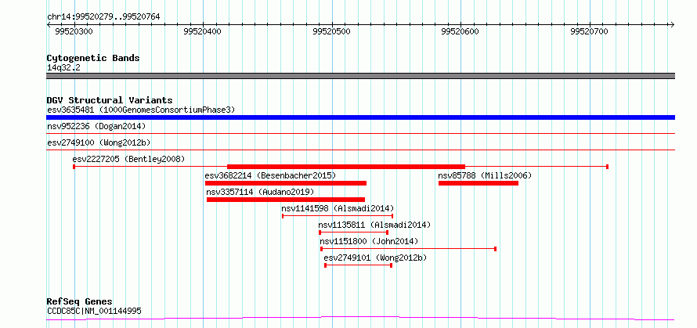697x328 pixels.
Task: Open the nsv1151800 (John2014) label
Action: (x=369, y=241)
